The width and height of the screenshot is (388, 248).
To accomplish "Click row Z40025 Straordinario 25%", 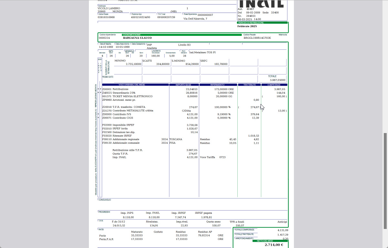I will [x=194, y=93].
